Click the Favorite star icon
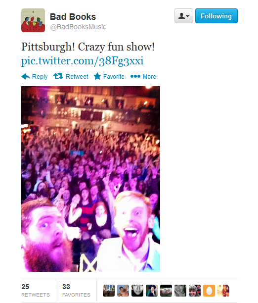The height and width of the screenshot is (303, 258). point(97,77)
